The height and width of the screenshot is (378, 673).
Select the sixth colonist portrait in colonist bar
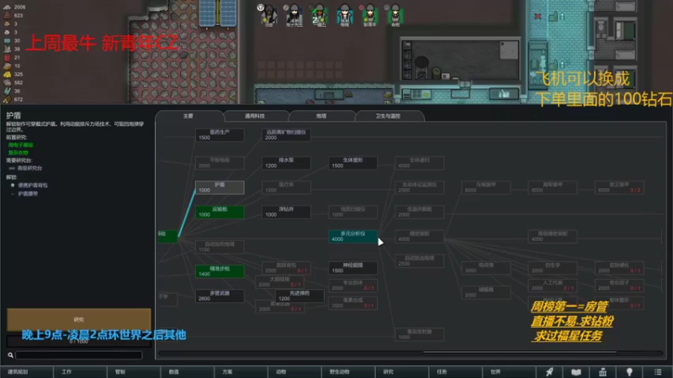(x=395, y=15)
